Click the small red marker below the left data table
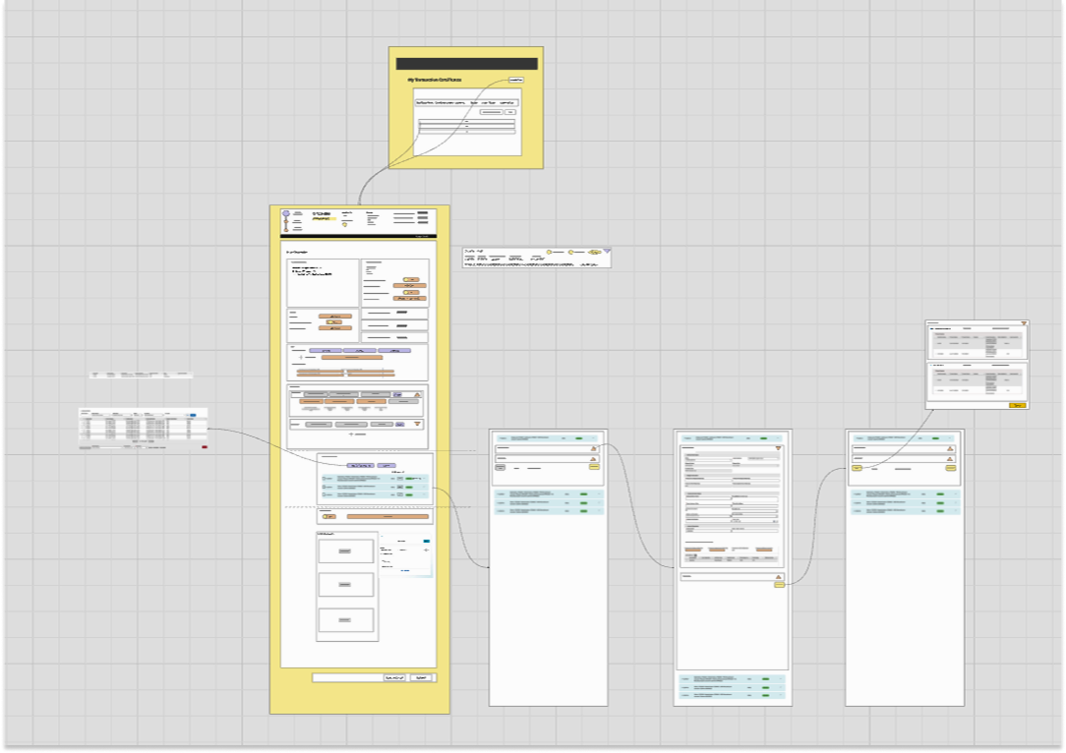The height and width of the screenshot is (753, 1066). coord(205,447)
